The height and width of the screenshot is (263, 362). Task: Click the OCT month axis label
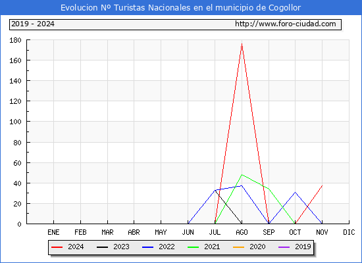(295, 232)
